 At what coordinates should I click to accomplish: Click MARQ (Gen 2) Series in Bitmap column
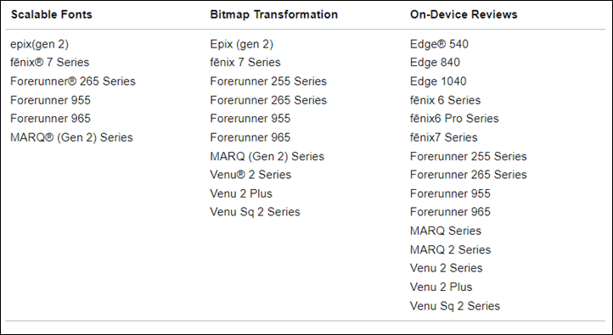[267, 156]
